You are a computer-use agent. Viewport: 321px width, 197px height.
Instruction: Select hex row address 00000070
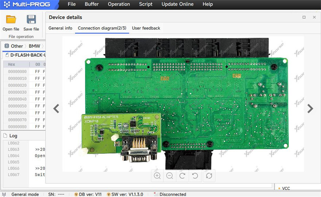17,120
